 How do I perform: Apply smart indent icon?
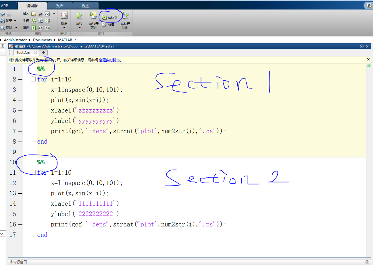pyautogui.click(x=34, y=28)
